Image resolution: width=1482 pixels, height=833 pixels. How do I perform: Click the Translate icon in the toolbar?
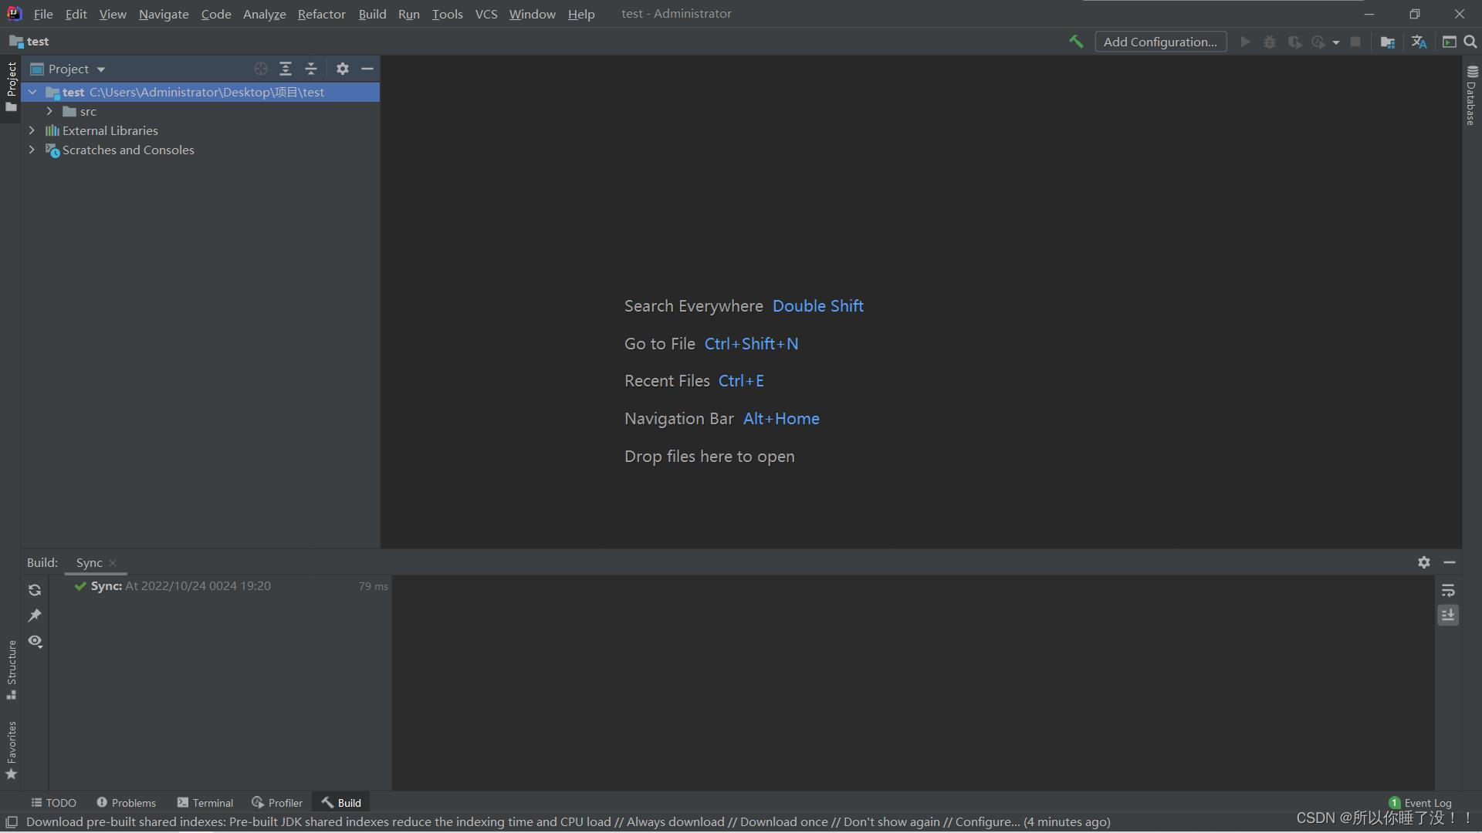tap(1419, 42)
